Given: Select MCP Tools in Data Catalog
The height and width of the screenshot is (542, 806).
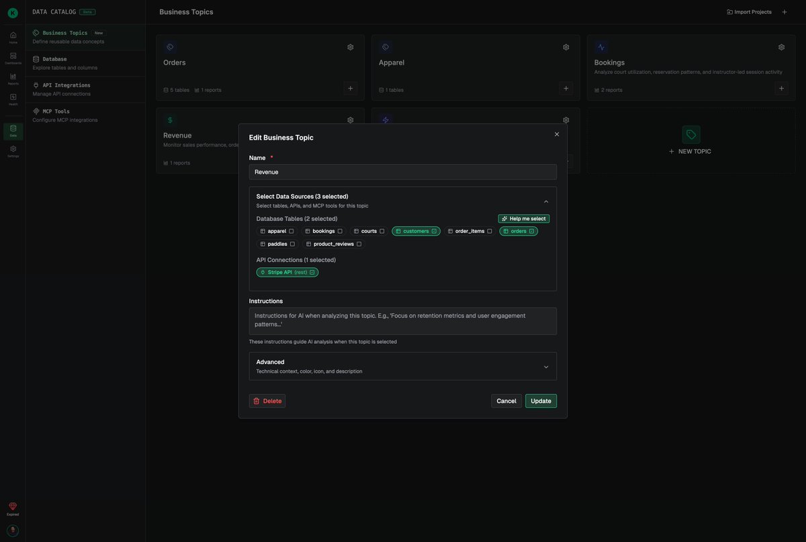Looking at the screenshot, I should (x=85, y=116).
